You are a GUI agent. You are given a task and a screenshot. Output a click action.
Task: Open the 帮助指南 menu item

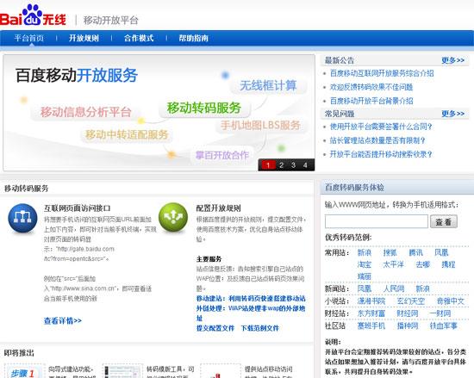coord(193,38)
